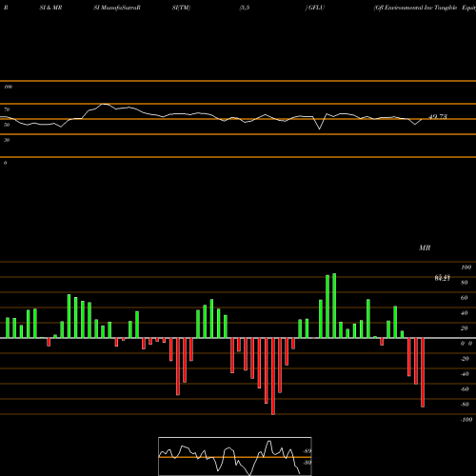The image size is (476, 476).
Task: Click the '(5,5' parameter text in header
Action: tap(245, 8)
